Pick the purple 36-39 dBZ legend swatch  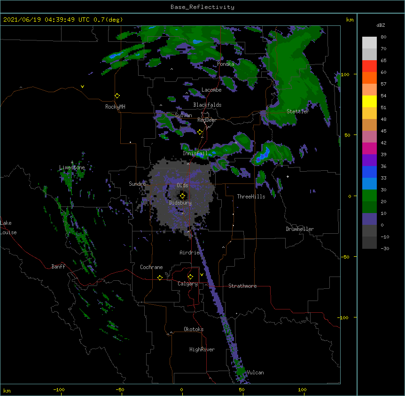369,160
